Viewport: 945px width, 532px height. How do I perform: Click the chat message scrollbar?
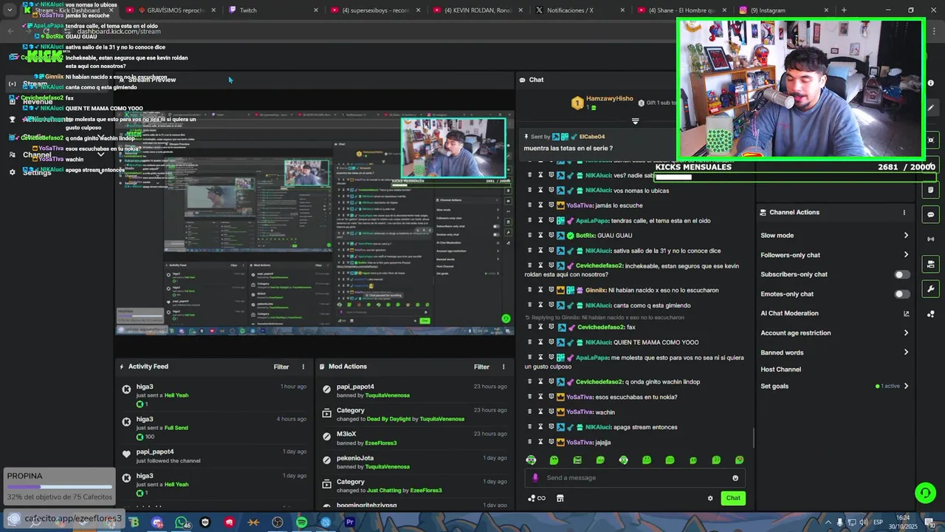[753, 437]
